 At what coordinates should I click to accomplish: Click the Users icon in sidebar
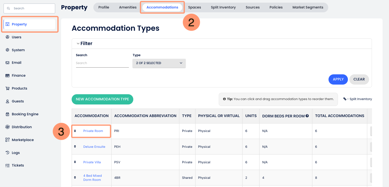pos(8,37)
